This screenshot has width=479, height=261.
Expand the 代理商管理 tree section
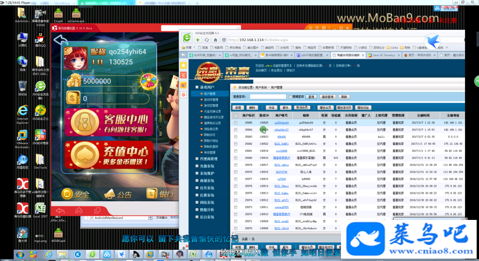[197, 159]
